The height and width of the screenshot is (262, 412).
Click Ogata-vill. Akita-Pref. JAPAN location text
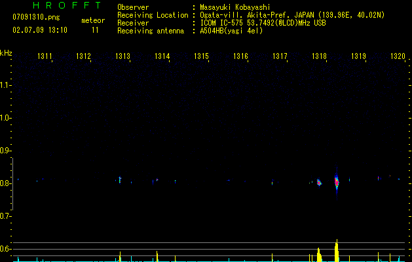click(292, 15)
